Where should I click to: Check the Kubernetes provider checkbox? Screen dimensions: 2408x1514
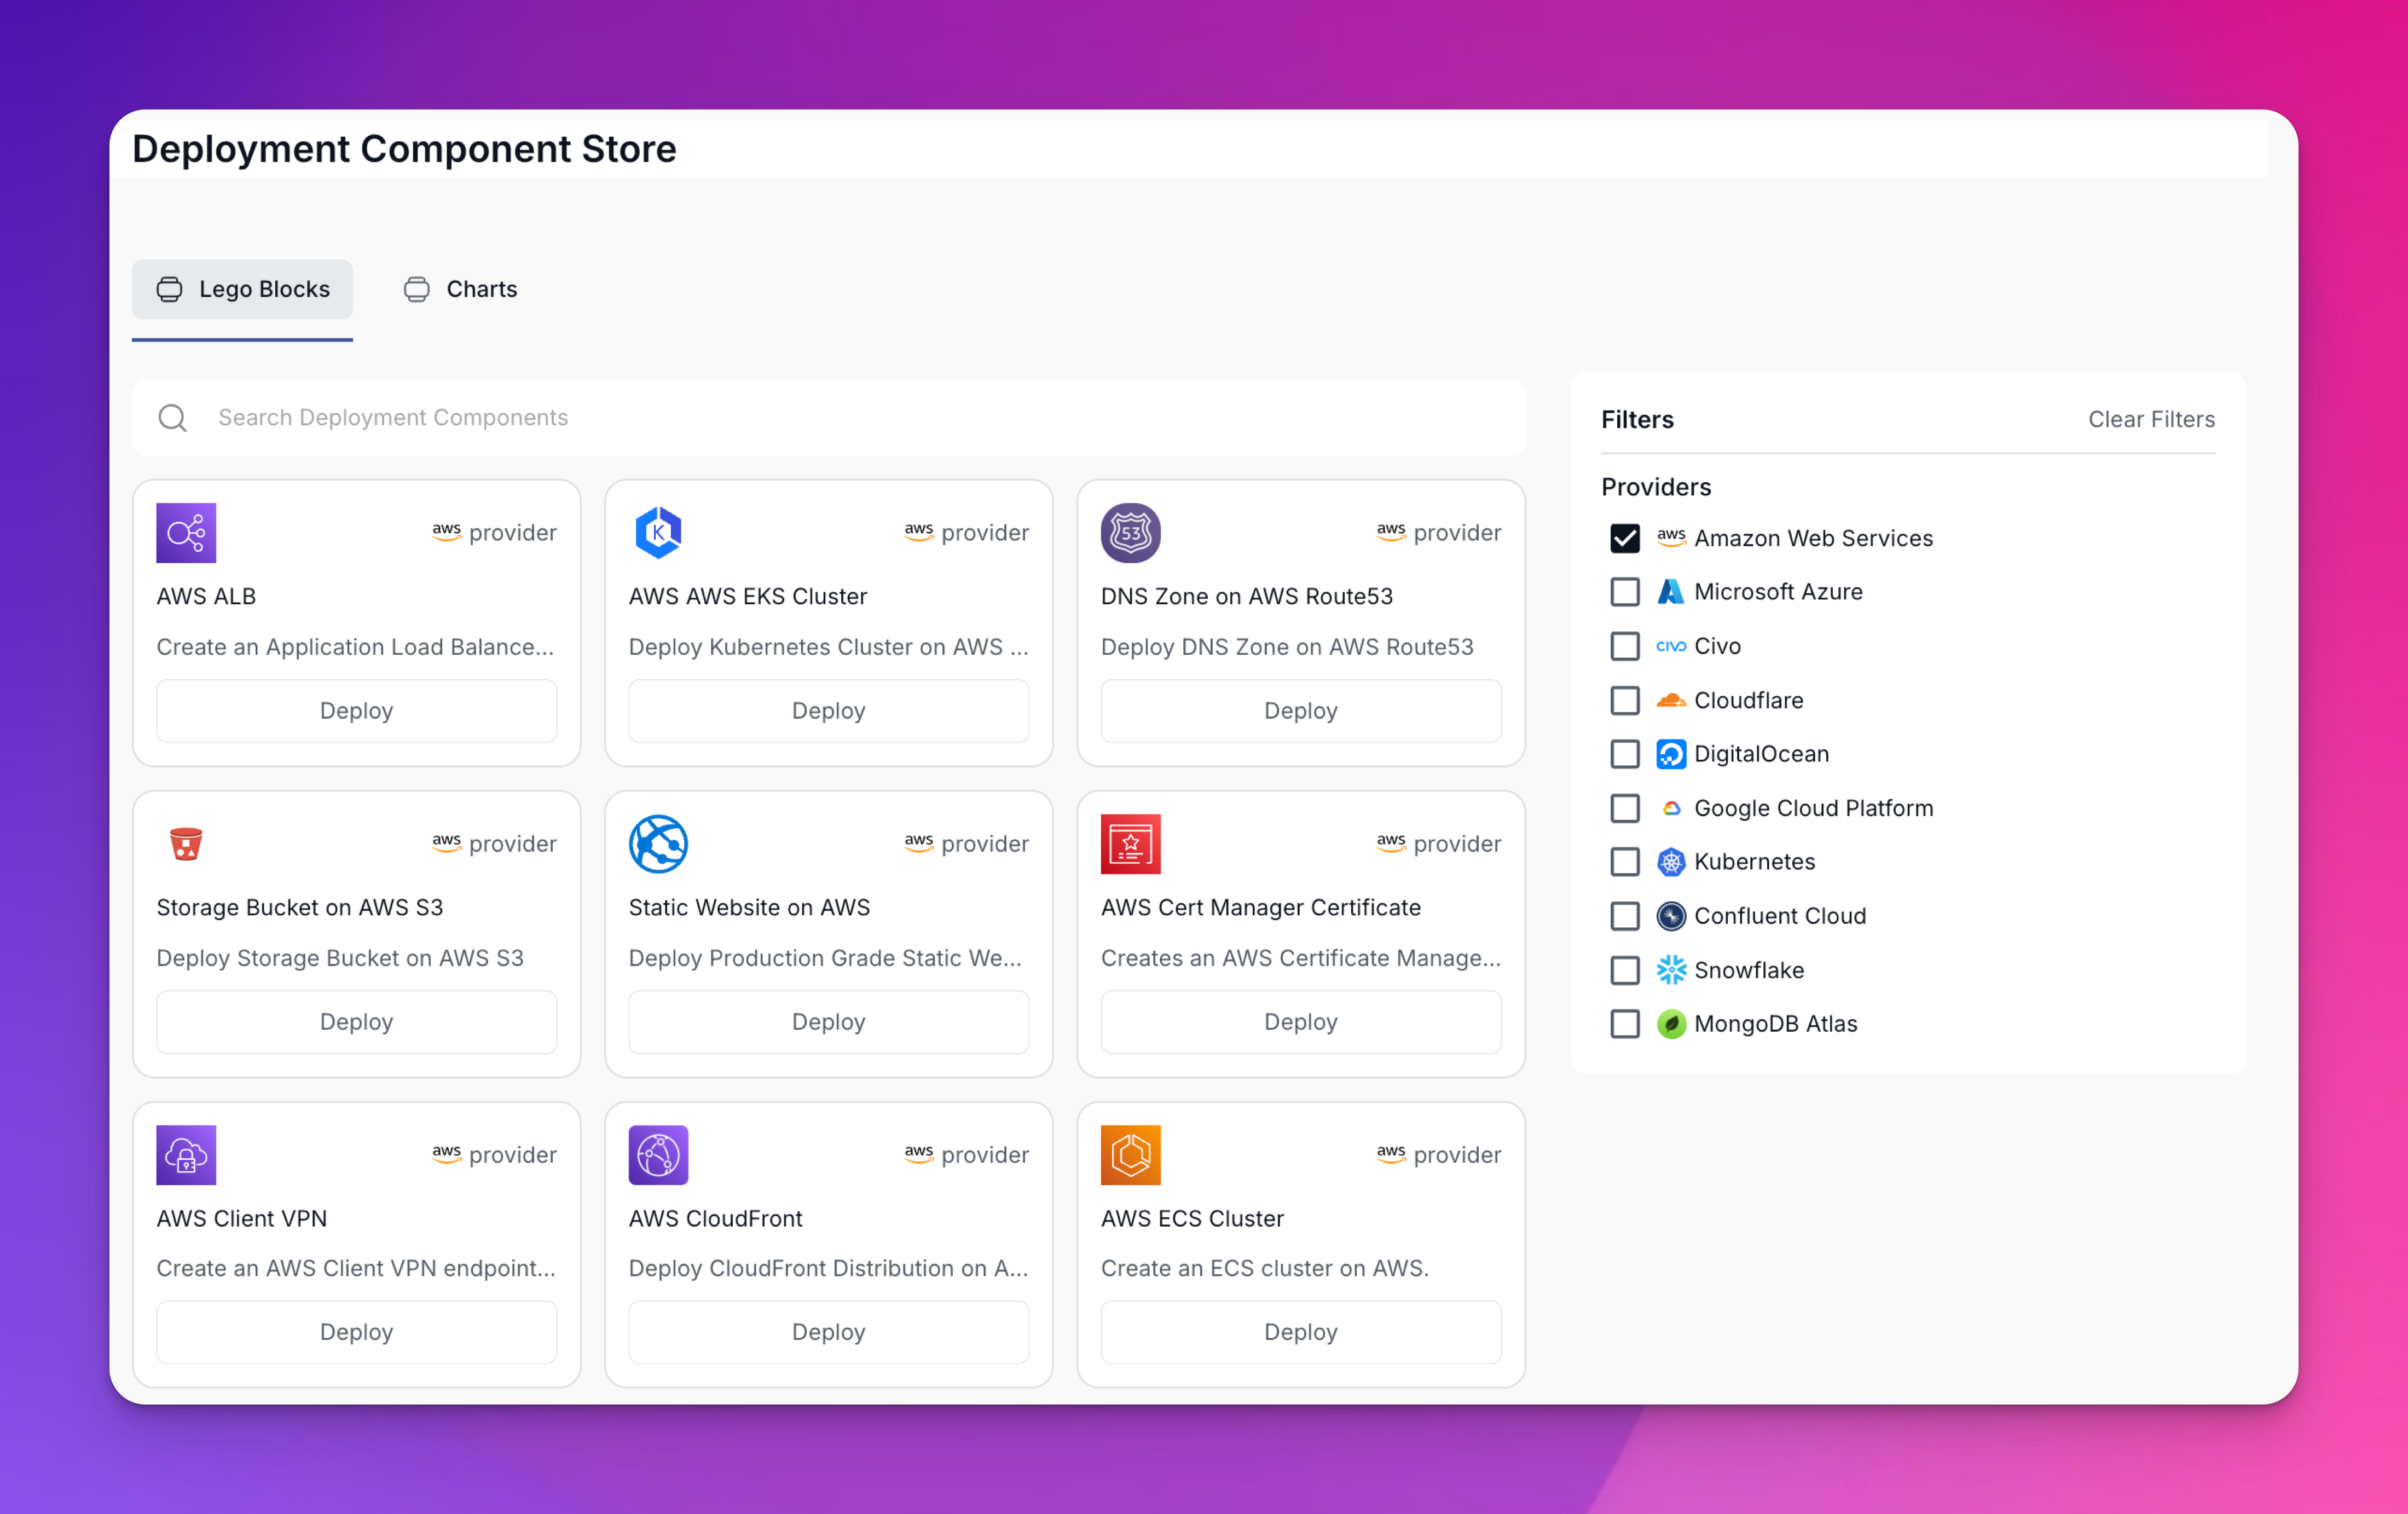1624,862
